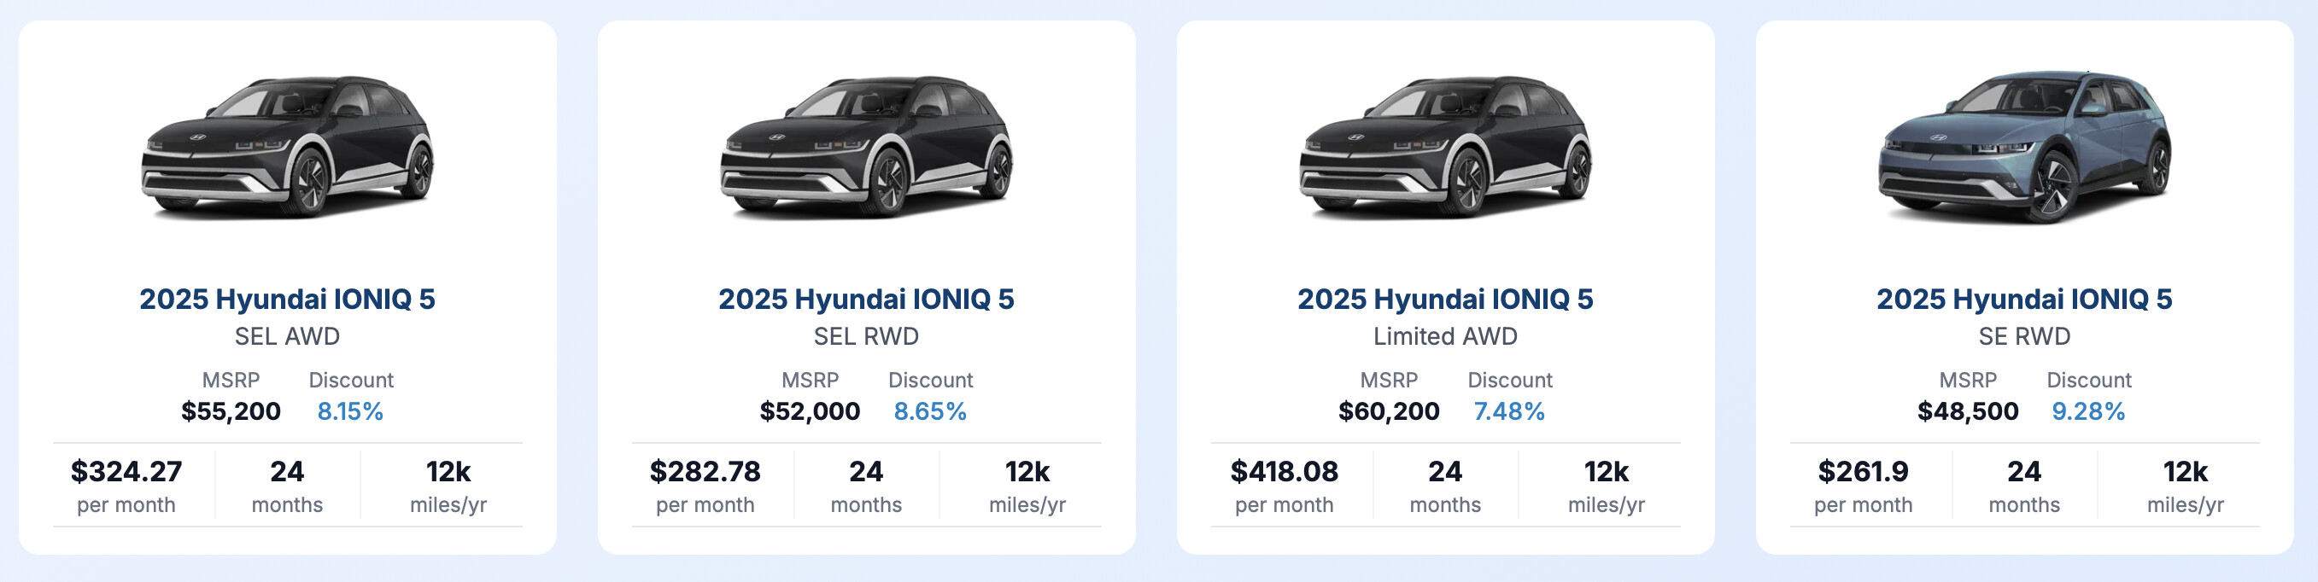
Task: Click the IONIQ 5 title above SEL RWD
Action: point(867,299)
